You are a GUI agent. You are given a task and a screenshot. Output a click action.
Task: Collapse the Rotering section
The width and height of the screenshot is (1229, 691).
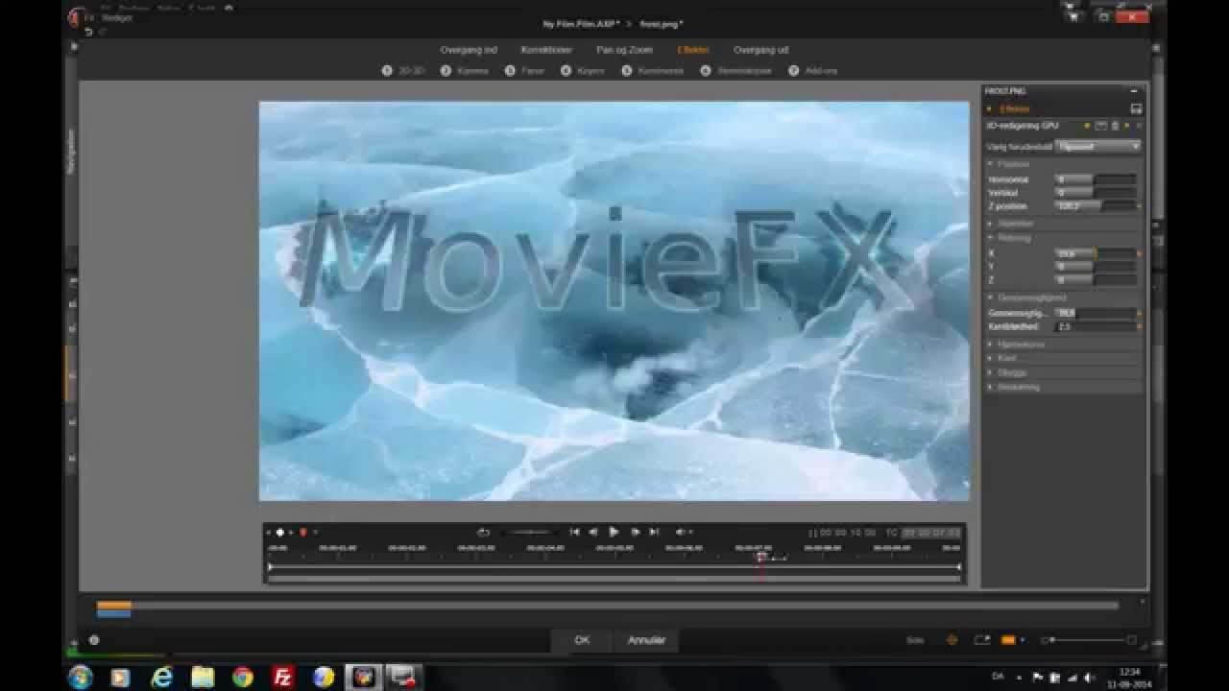tap(990, 238)
